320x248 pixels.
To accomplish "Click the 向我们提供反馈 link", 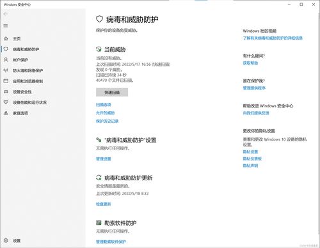I will tap(256, 113).
